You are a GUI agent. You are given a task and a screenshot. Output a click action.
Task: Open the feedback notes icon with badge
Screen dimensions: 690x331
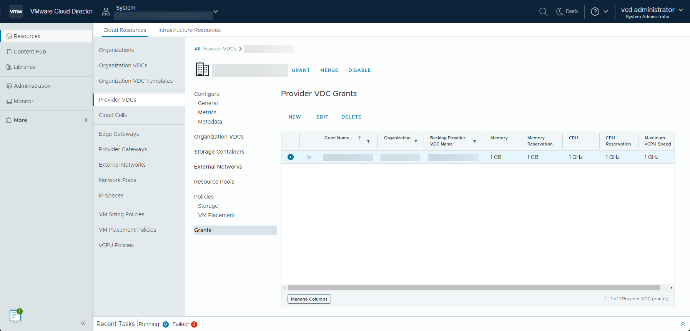[x=15, y=316]
